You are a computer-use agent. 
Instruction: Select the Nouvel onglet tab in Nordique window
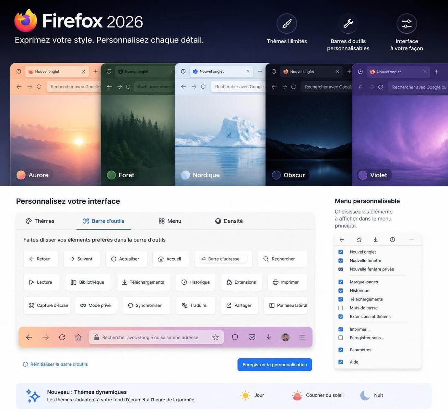pyautogui.click(x=221, y=71)
